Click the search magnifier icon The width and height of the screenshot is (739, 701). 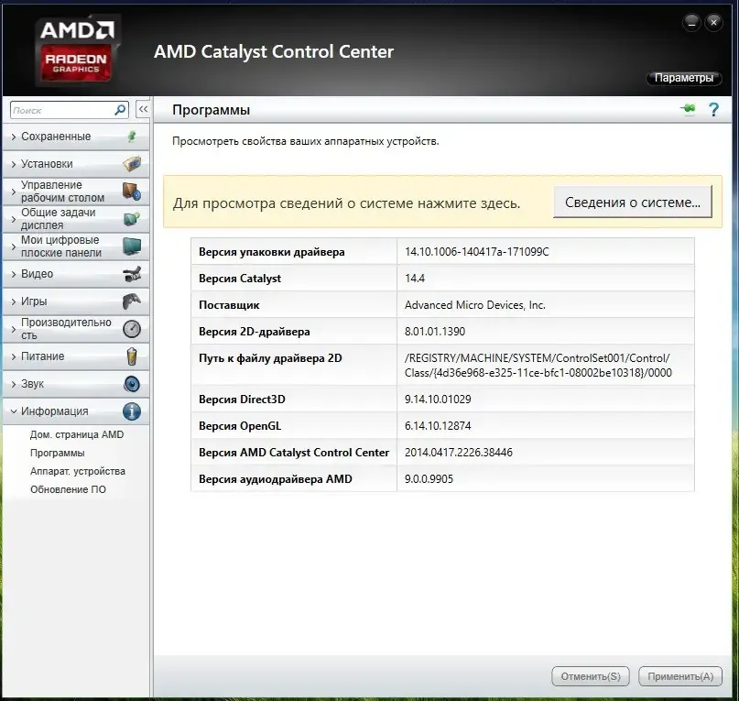pos(120,110)
